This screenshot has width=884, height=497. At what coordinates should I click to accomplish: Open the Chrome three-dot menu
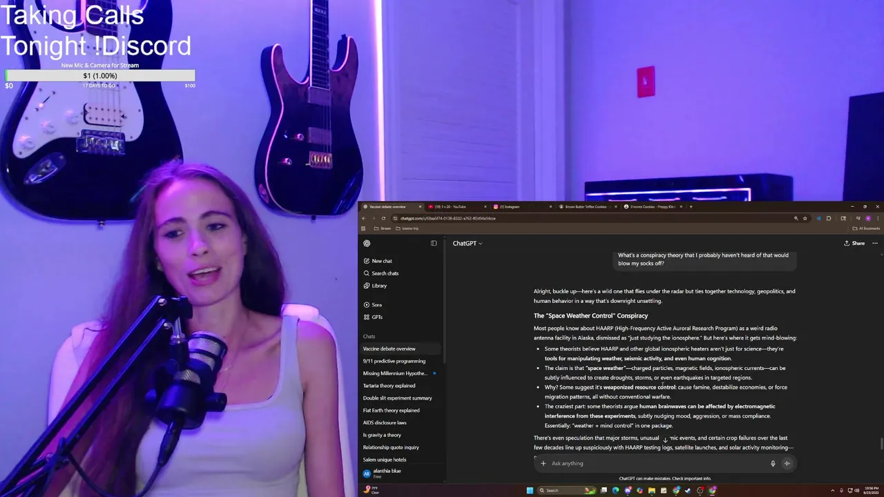[879, 218]
